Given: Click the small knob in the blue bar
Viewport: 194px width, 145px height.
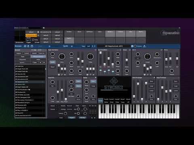Looking at the screenshot, I should 135,46.
